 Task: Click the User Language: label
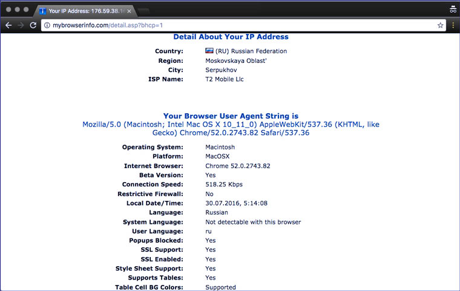coord(157,232)
